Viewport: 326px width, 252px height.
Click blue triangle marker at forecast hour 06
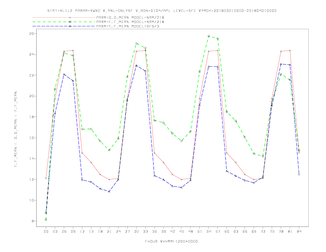click(x=64, y=74)
